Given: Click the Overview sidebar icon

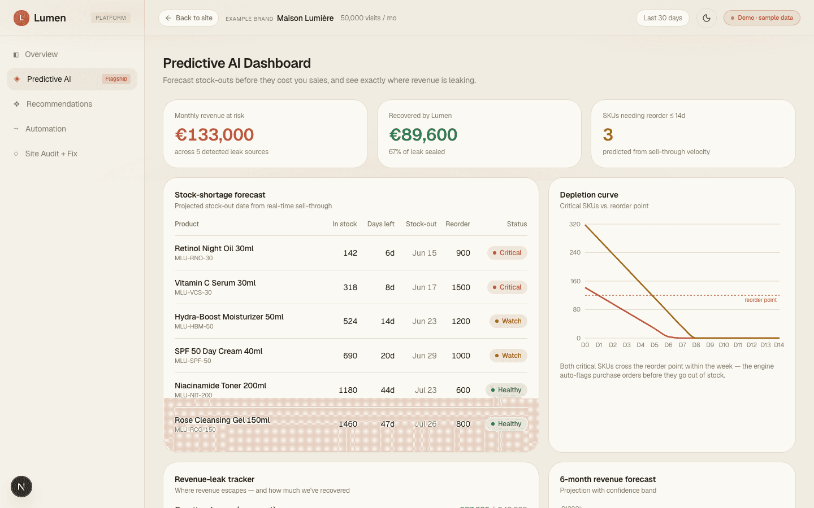Looking at the screenshot, I should tap(16, 55).
